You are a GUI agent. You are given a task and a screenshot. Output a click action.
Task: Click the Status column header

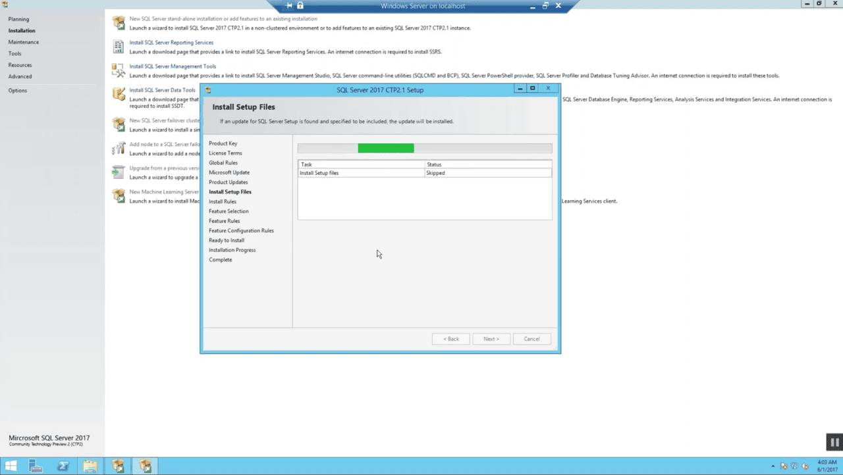pyautogui.click(x=488, y=164)
